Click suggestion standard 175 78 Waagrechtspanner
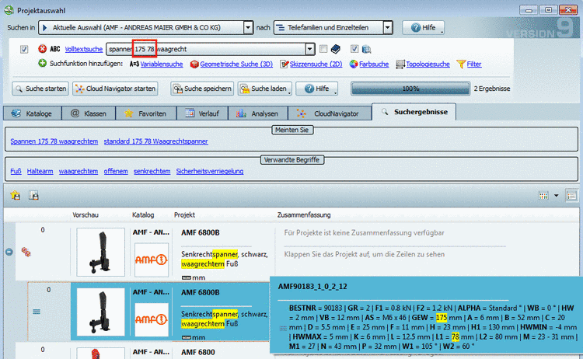The image size is (583, 359). [155, 141]
